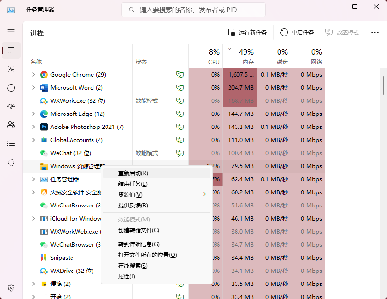The image size is (387, 299).
Task: Expand the navigation sidebar hamburger menu
Action: point(11,32)
